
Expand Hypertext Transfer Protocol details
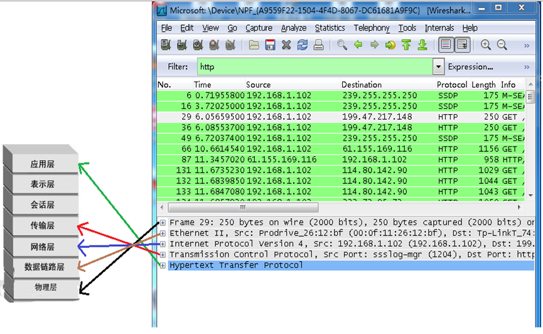click(x=163, y=266)
